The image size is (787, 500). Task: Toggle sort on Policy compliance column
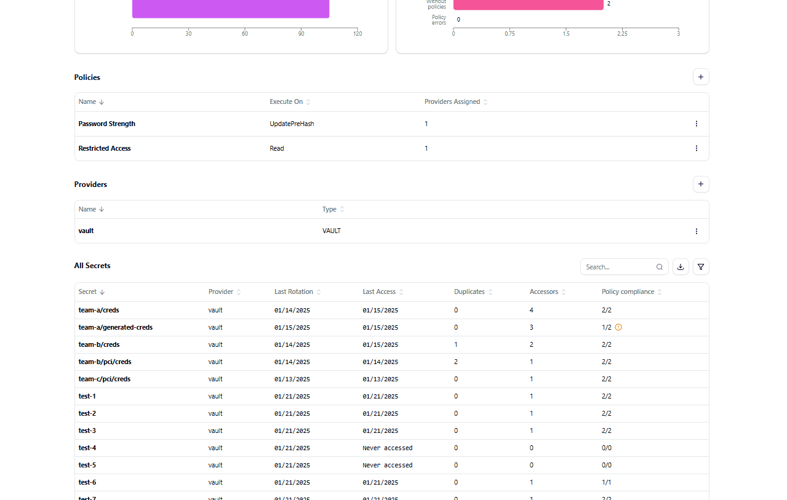tap(658, 292)
